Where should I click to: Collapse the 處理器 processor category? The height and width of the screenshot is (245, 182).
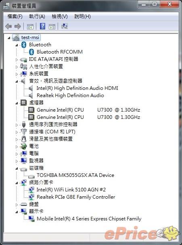[x=17, y=103]
